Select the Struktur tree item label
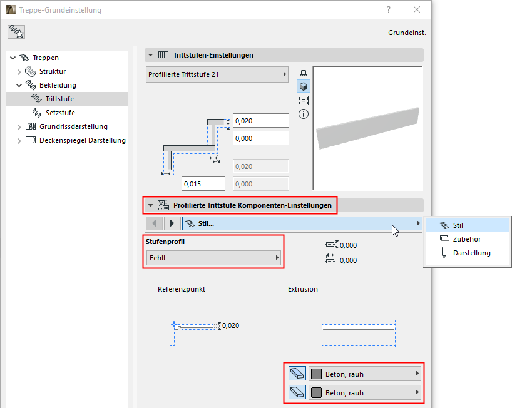This screenshot has width=512, height=408. 53,71
